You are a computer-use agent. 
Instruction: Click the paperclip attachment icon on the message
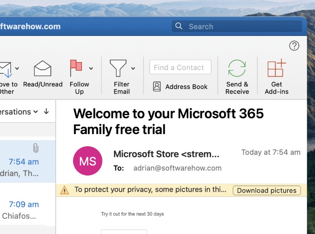pyautogui.click(x=36, y=148)
